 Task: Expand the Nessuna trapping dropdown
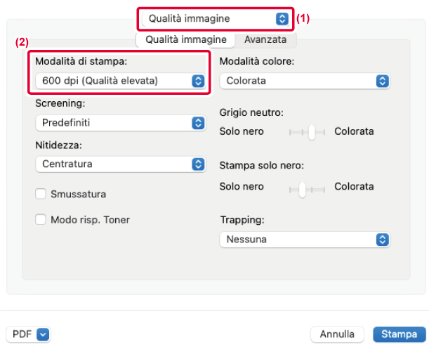click(305, 240)
